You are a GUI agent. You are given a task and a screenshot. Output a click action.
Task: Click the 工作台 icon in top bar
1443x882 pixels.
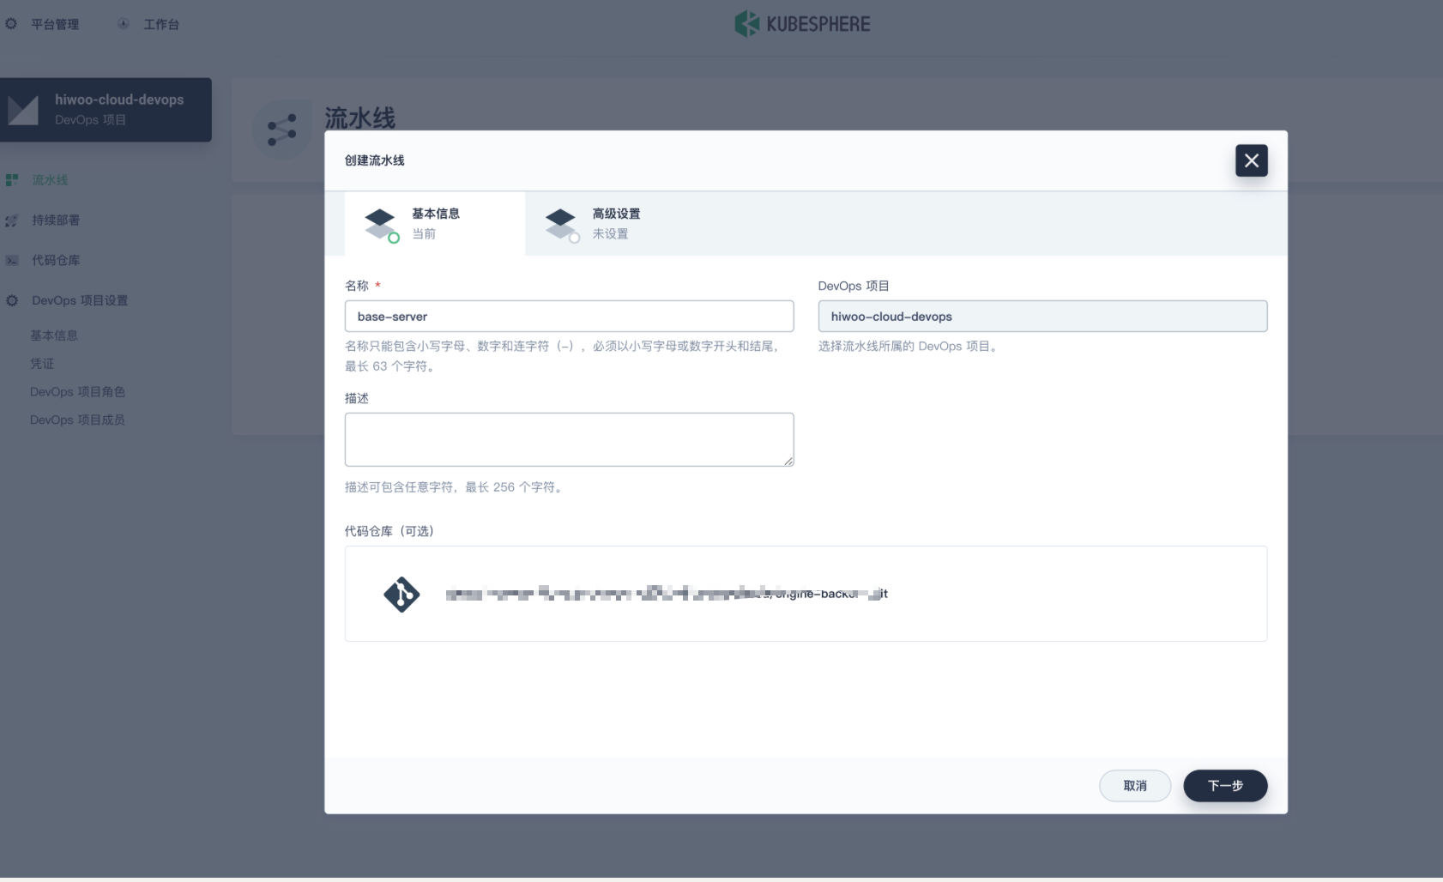coord(124,24)
